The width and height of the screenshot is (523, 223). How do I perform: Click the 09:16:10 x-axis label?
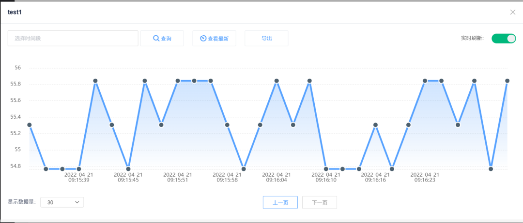(x=326, y=178)
